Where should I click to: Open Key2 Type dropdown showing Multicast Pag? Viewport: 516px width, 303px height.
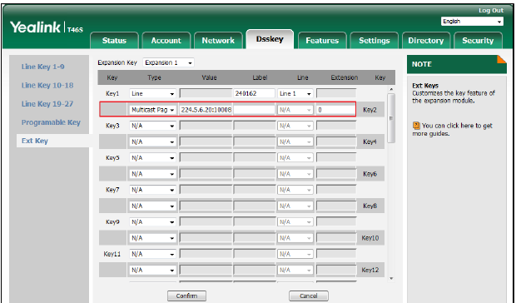tap(152, 110)
